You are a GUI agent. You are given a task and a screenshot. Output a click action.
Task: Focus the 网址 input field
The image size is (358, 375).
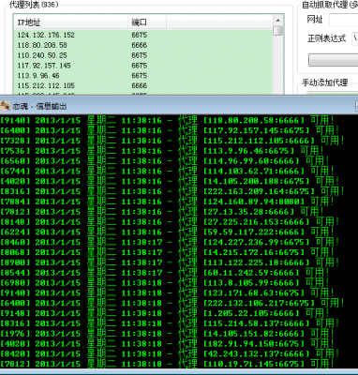[x=343, y=20]
